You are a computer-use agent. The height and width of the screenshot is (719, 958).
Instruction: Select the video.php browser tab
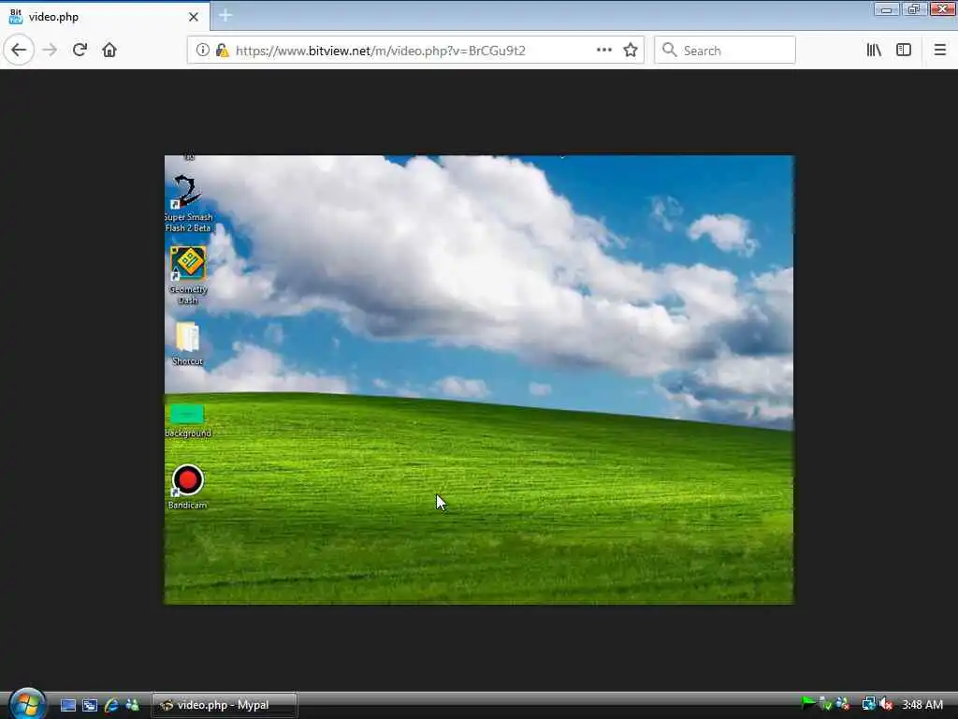coord(105,17)
